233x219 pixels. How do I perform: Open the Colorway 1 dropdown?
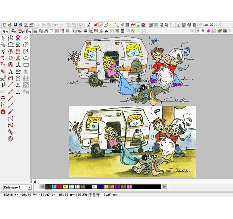pos(29,188)
